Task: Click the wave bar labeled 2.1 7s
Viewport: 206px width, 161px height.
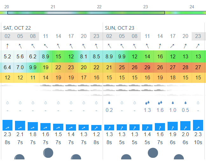Action: point(20,126)
